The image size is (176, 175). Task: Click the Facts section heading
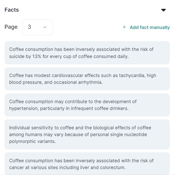pos(12,10)
